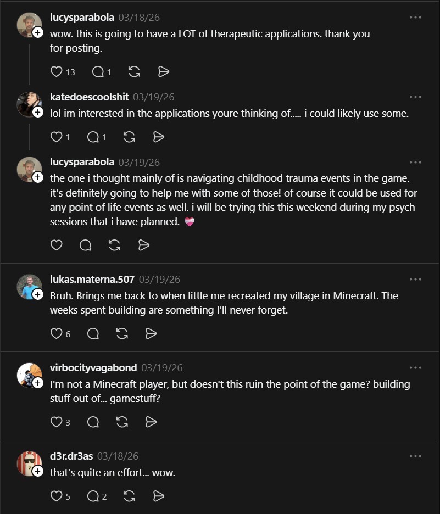The width and height of the screenshot is (440, 514).
Task: Open more options for katedoescoolshit's reply
Action: click(x=415, y=97)
